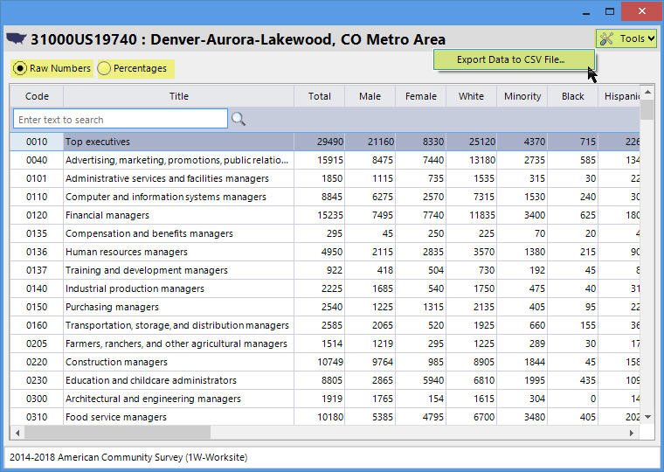Open the Tools dropdown menu
Viewport: 664px width, 472px height.
tap(626, 38)
